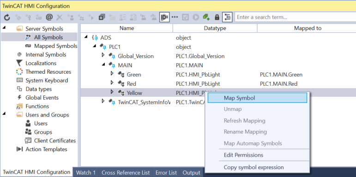This screenshot has width=356, height=177.
Task: Toggle the ID display toolbar button
Action: (x=164, y=17)
